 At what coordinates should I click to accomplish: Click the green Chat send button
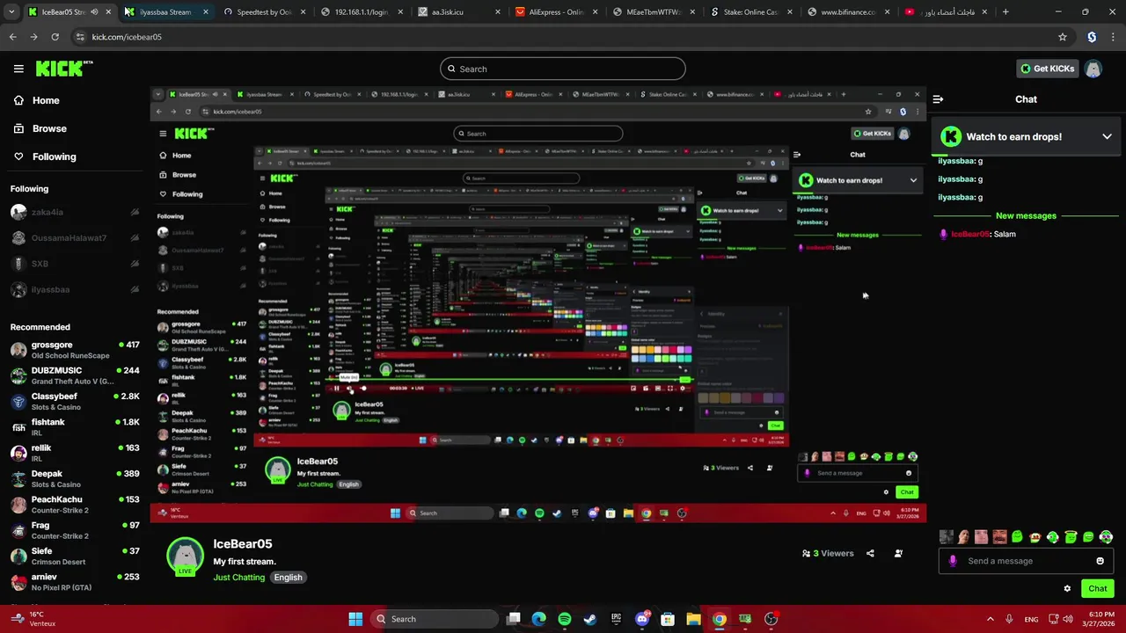(x=1098, y=589)
